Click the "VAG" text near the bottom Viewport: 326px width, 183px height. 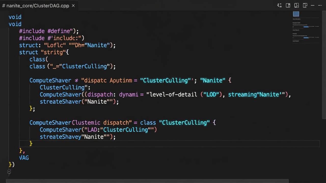(x=24, y=158)
